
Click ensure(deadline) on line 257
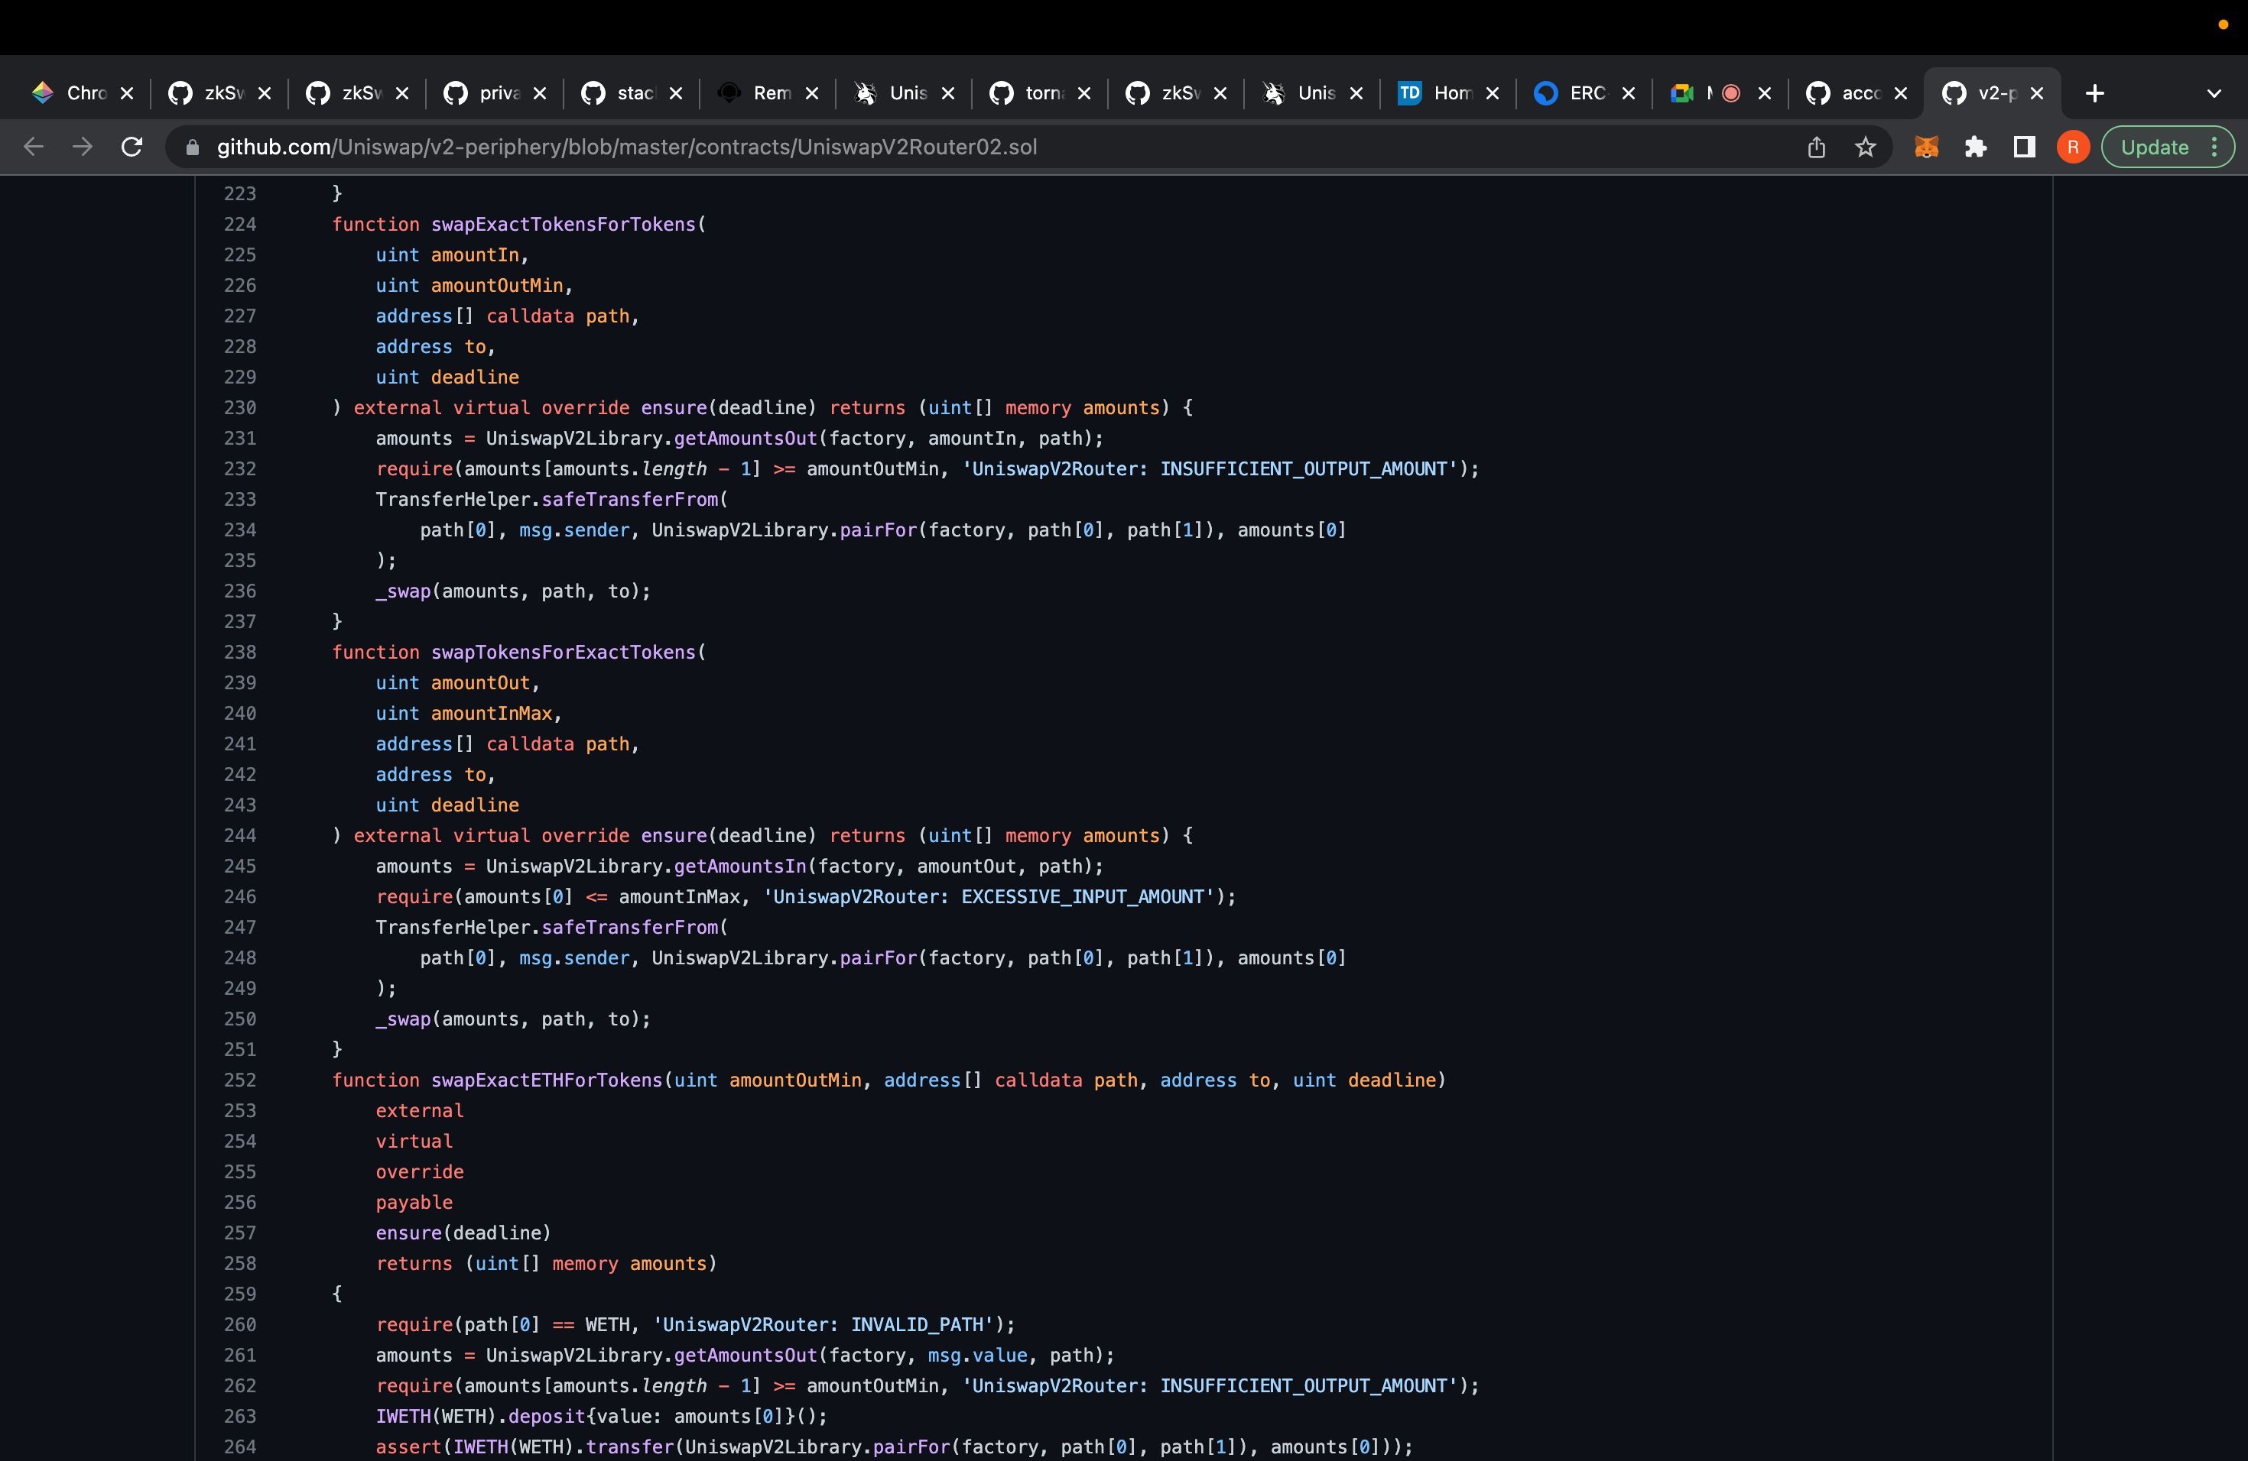click(463, 1233)
